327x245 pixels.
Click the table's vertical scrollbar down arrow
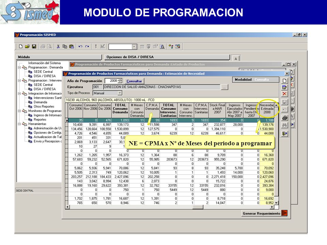click(276, 203)
